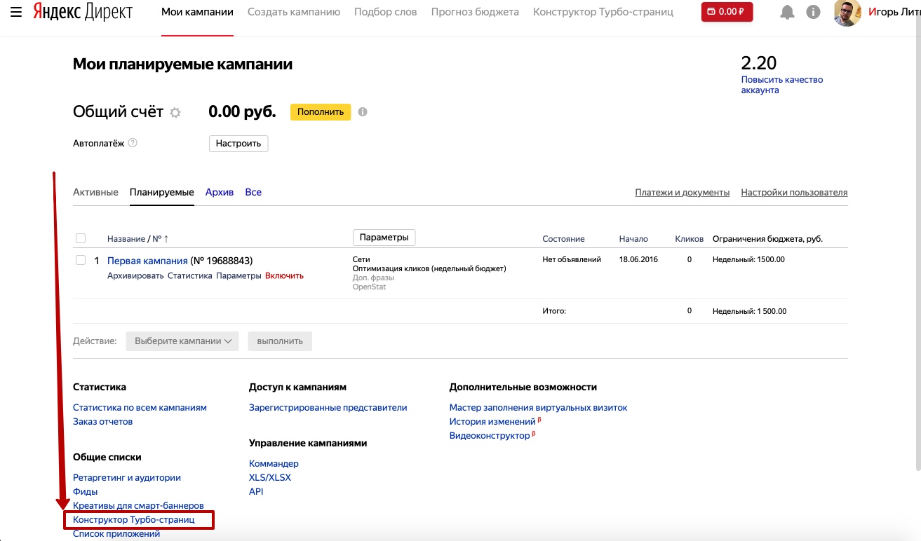Click the help icon next to Автоплатёж

click(133, 143)
